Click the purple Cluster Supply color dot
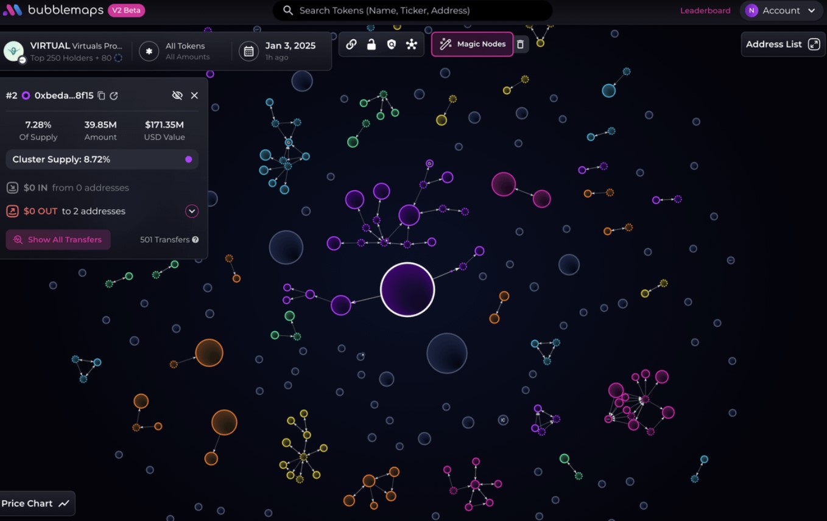 click(189, 159)
